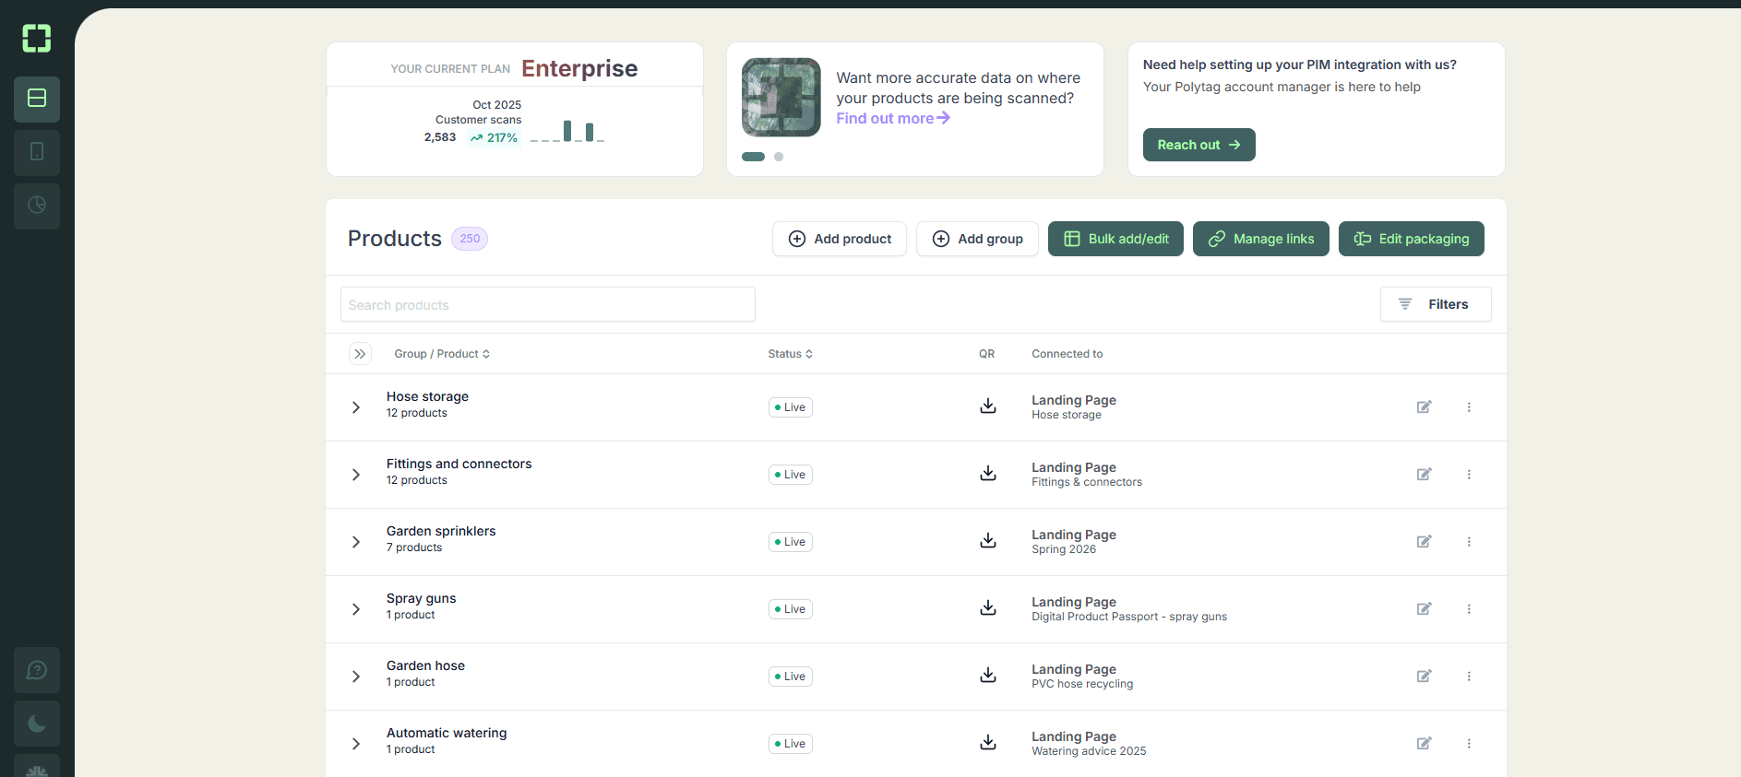Focus the Search products field
This screenshot has width=1741, height=777.
pyautogui.click(x=548, y=304)
